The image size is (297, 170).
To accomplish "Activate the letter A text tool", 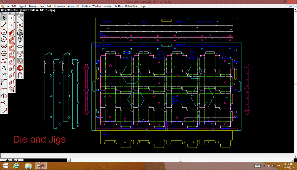I will (x=4, y=68).
